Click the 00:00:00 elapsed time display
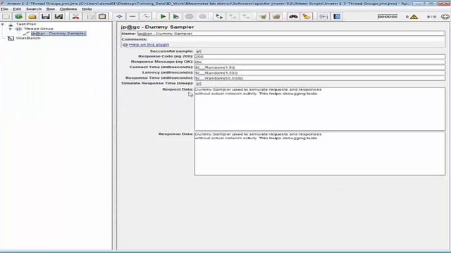Viewport: 451px width, 253px height. tap(388, 17)
